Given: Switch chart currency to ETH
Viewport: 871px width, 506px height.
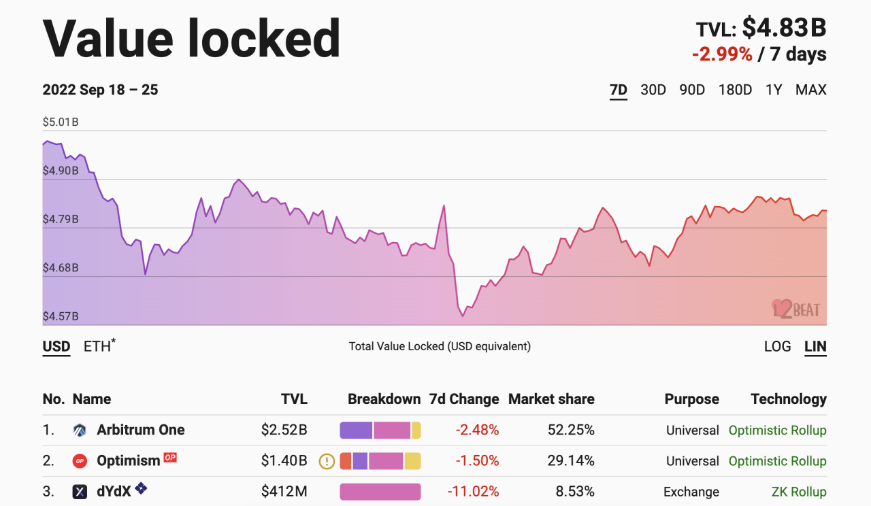Looking at the screenshot, I should click(99, 345).
